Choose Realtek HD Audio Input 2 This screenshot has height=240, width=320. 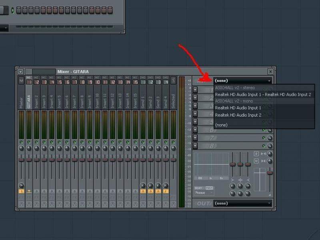[x=238, y=115]
